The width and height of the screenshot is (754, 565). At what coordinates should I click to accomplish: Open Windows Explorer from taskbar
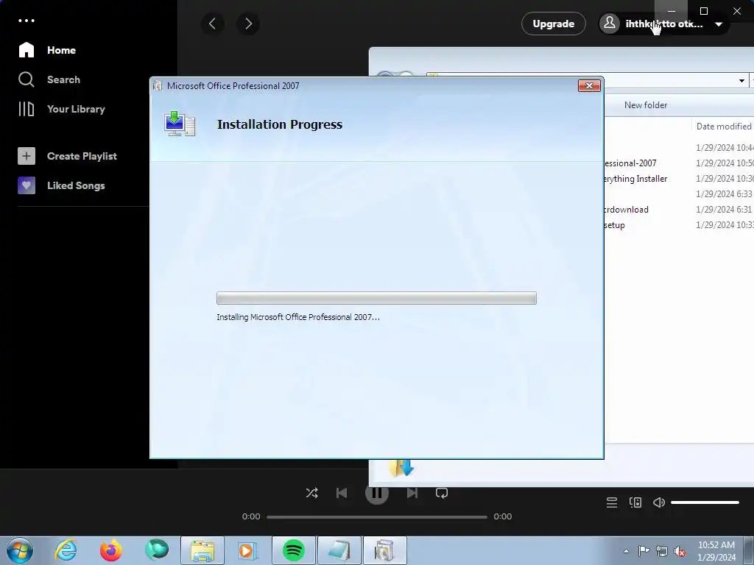coord(202,550)
